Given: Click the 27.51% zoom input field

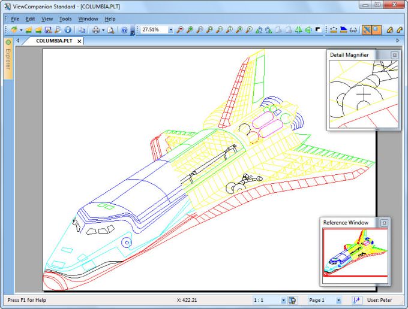Looking at the screenshot, I should (x=155, y=29).
